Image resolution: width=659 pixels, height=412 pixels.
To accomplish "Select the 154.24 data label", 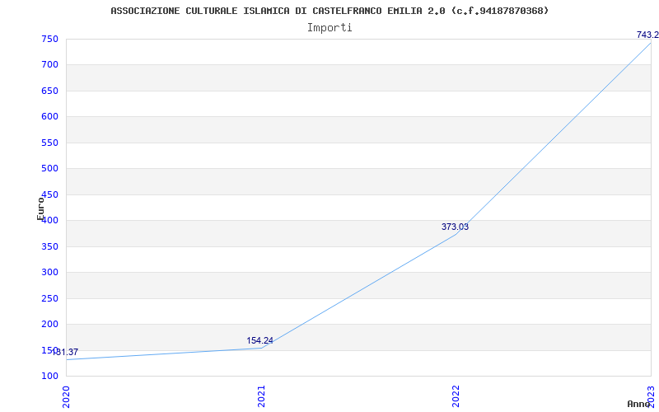I will [259, 340].
